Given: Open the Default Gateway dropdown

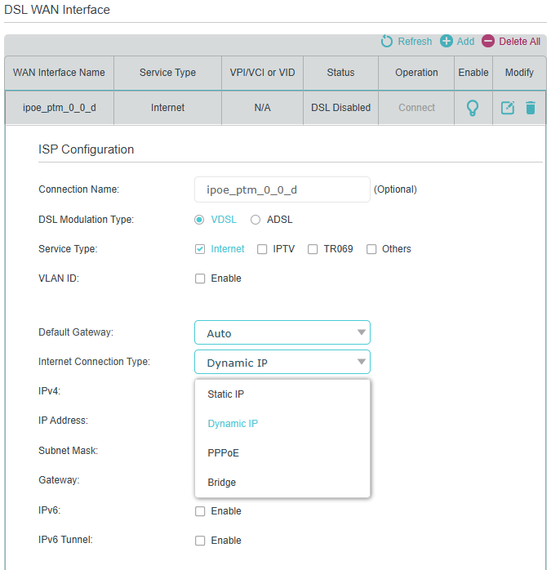Looking at the screenshot, I should tap(282, 332).
